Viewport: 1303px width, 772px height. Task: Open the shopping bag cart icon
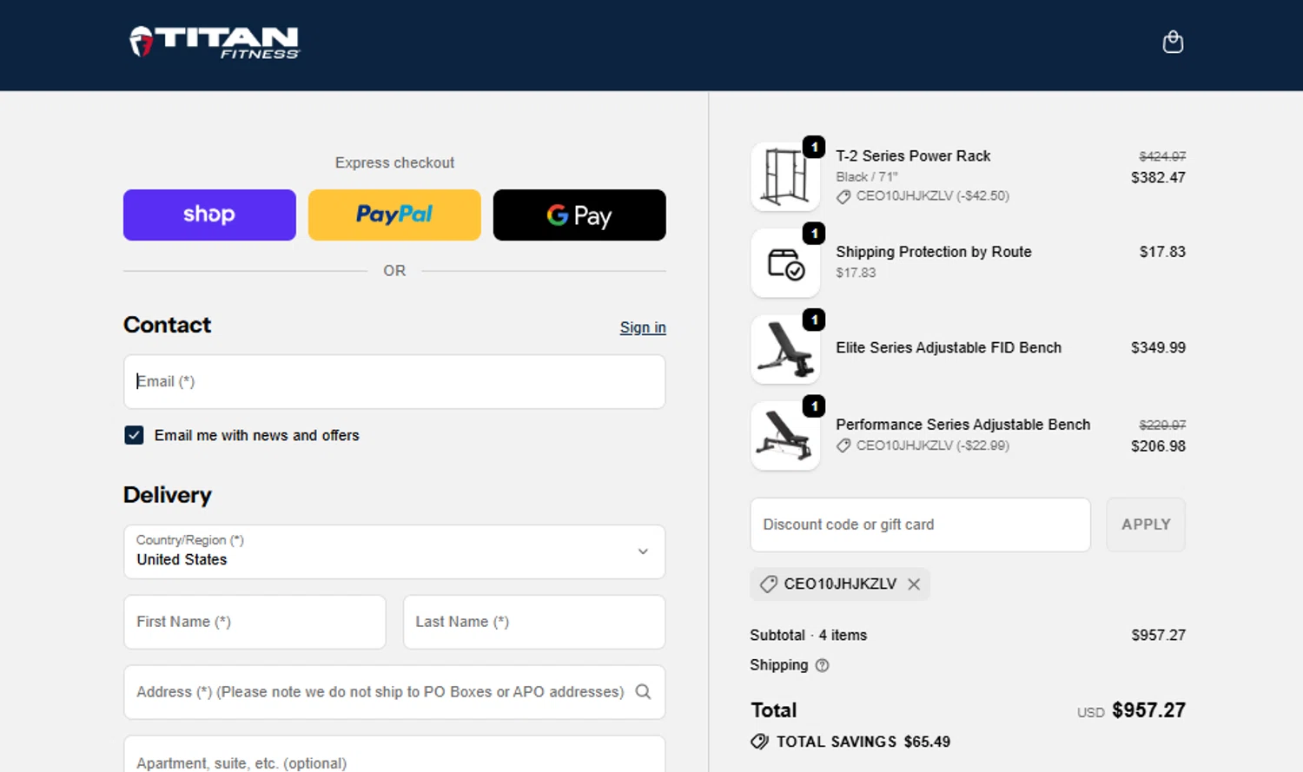coord(1173,42)
